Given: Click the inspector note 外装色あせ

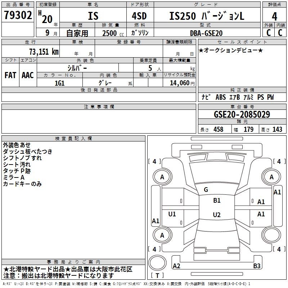Looking at the screenshot, I should [x=17, y=145].
